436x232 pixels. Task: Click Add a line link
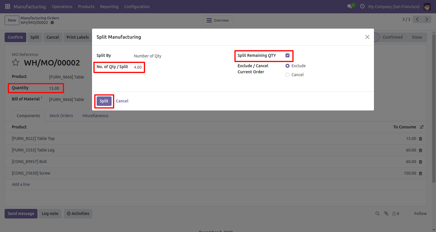(21, 184)
